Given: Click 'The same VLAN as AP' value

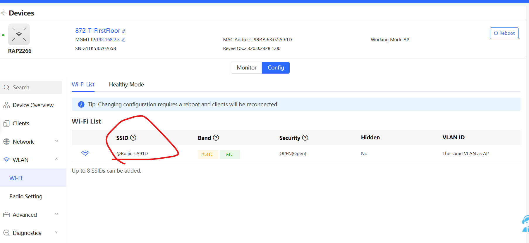Looking at the screenshot, I should point(466,153).
